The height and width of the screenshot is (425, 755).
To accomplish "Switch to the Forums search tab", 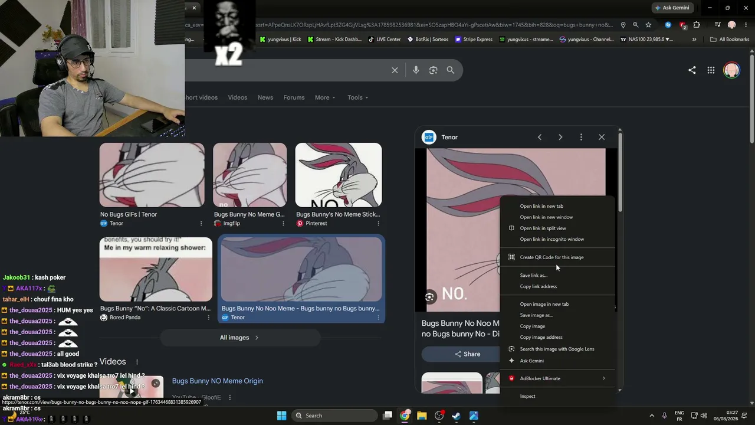I will 294,97.
